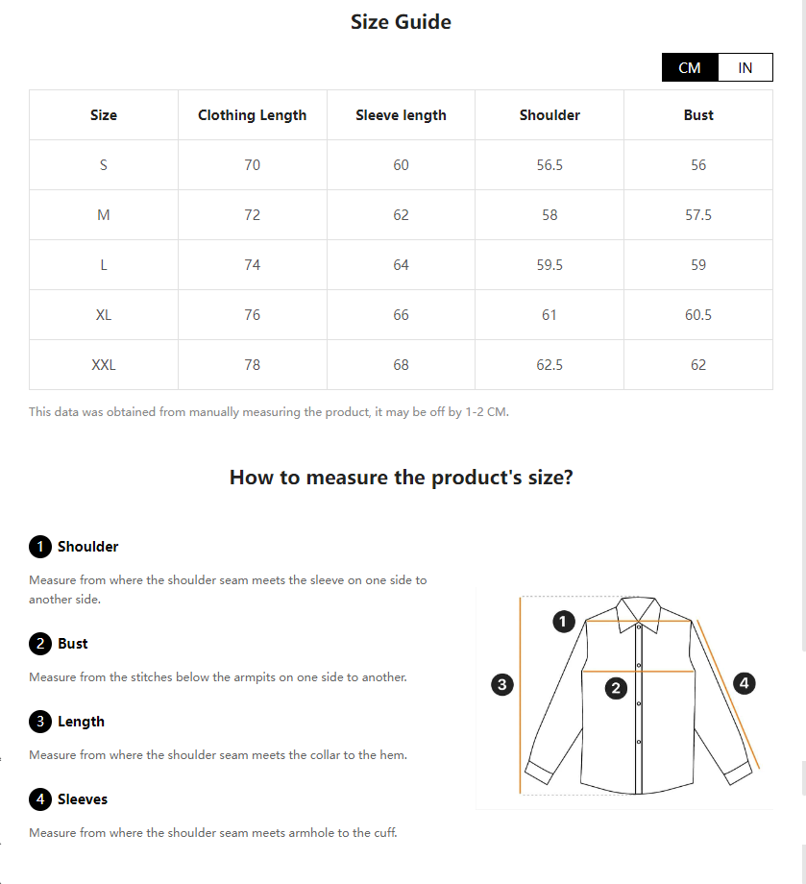Click marker 4 beside shirt sleeve
The height and width of the screenshot is (884, 806).
(x=744, y=683)
